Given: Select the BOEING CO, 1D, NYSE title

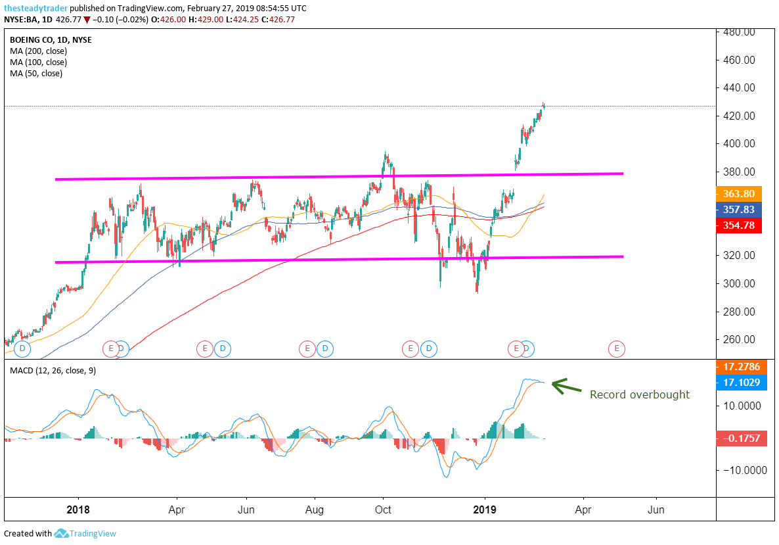Looking at the screenshot, I should click(51, 40).
